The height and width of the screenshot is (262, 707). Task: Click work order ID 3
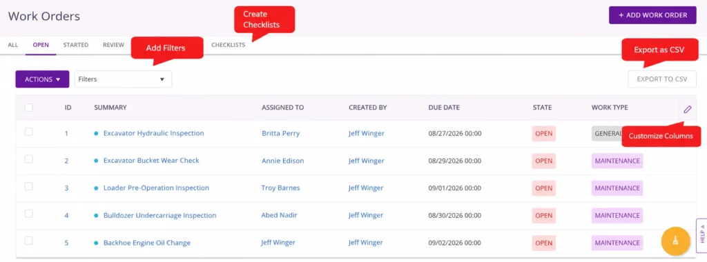point(66,188)
